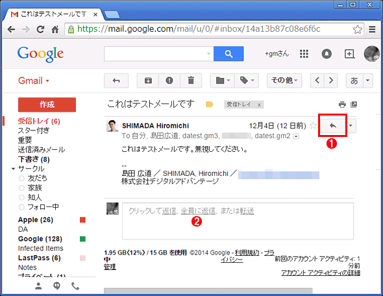Viewport: 383px width, 296px height.
Task: Go back to inbox arrow button
Action: tap(116, 80)
